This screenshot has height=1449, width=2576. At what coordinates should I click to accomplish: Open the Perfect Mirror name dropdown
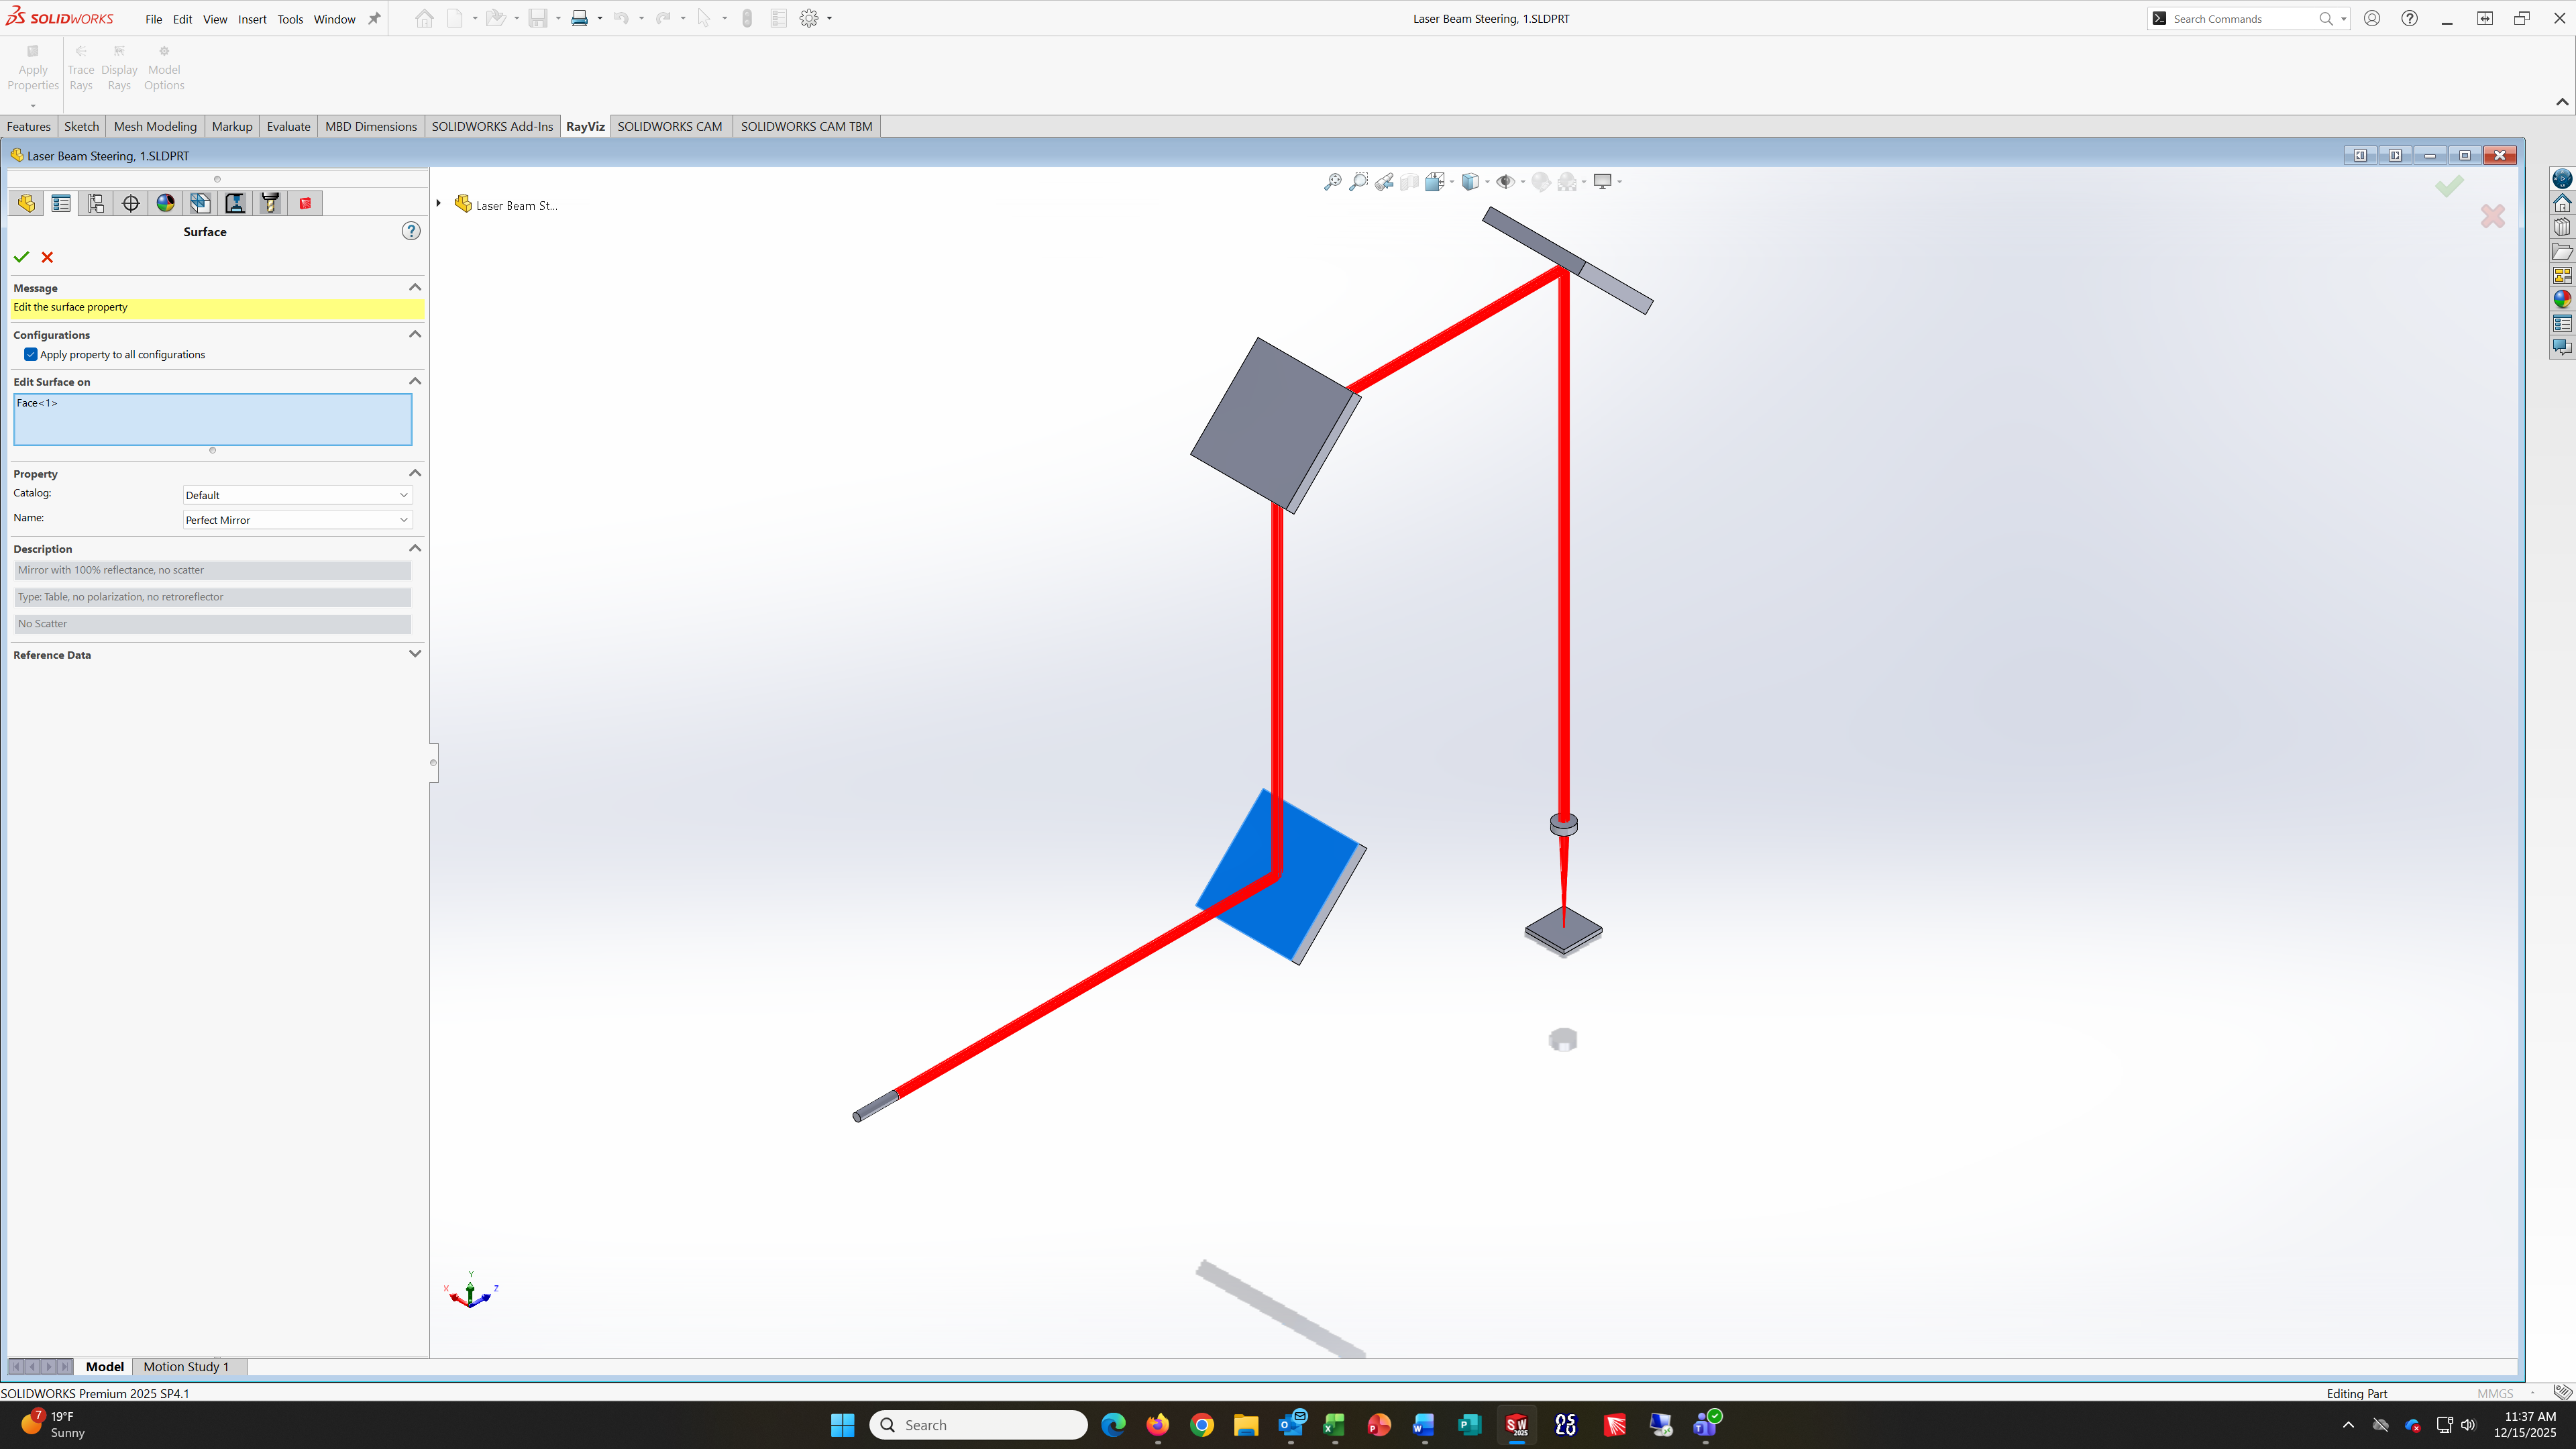point(404,520)
